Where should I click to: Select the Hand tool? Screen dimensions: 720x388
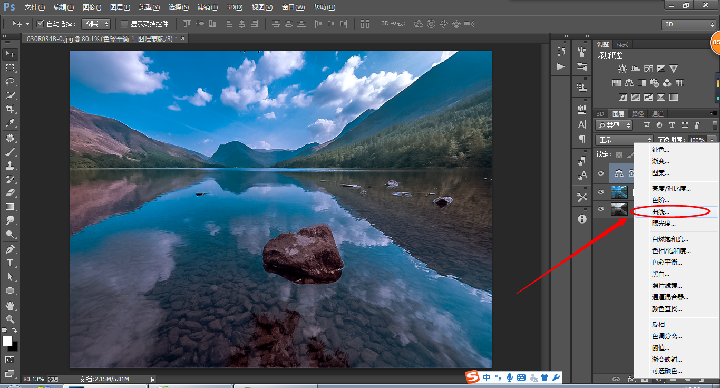pyautogui.click(x=10, y=305)
